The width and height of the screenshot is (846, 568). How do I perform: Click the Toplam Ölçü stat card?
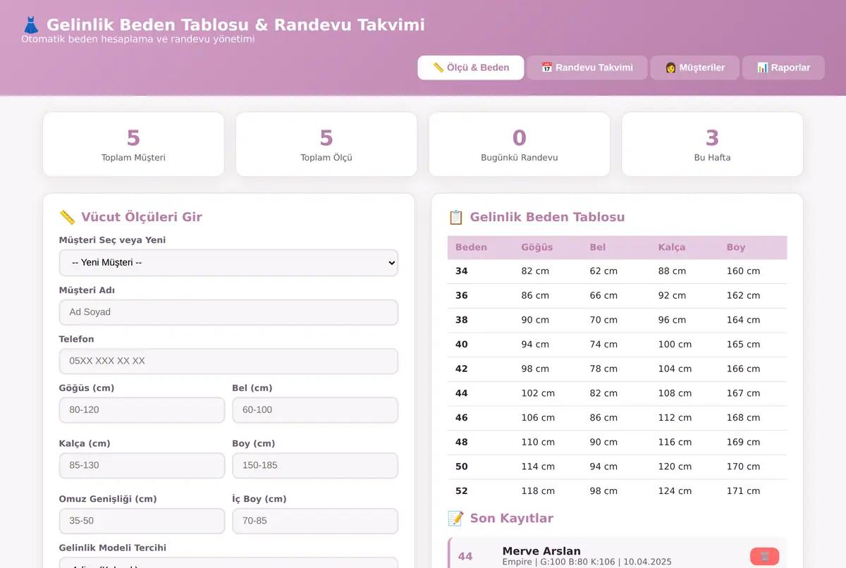pos(326,144)
